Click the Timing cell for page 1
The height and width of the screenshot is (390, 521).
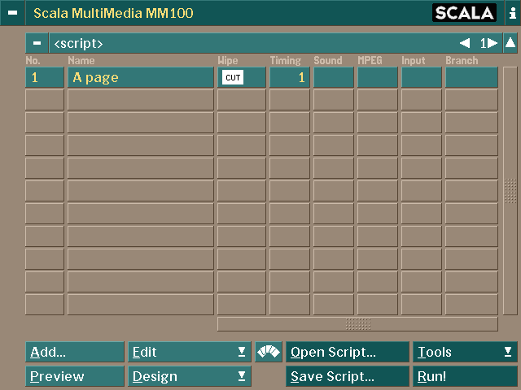click(289, 78)
